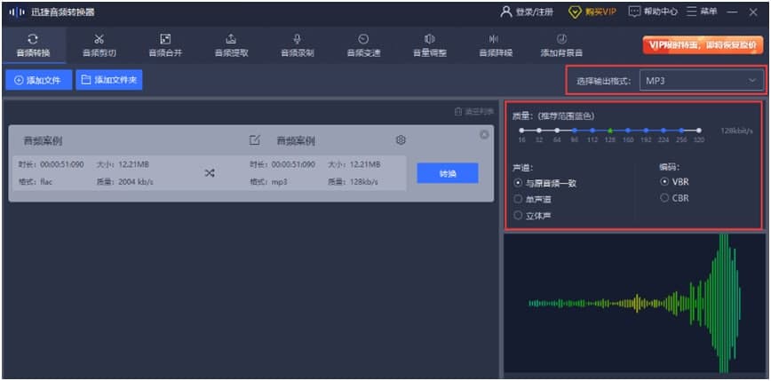The width and height of the screenshot is (771, 381).
Task: Set quality slider to 160 kbit/s point
Action: 628,131
